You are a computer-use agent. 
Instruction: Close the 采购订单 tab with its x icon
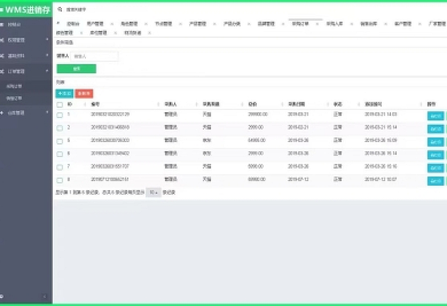pyautogui.click(x=317, y=24)
